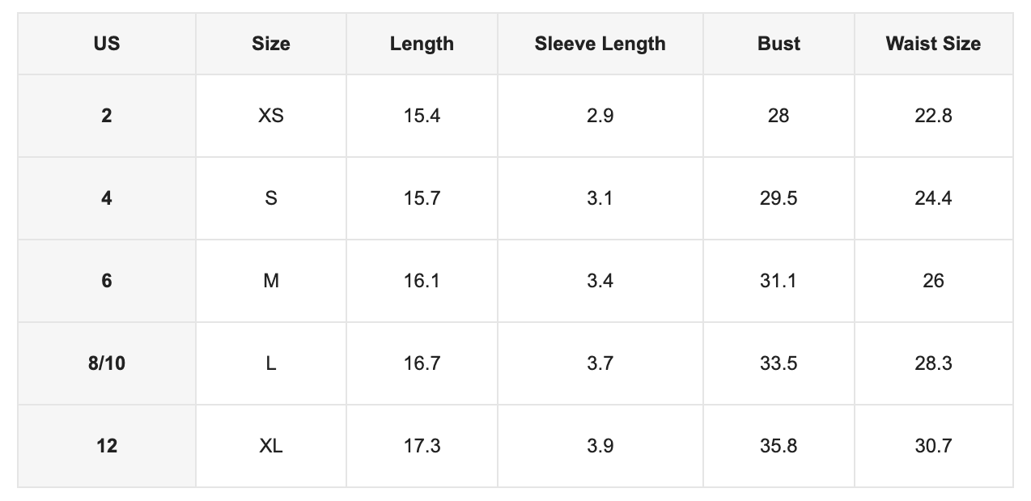Image resolution: width=1031 pixels, height=501 pixels.
Task: Select the Sleeve Length header cell
Action: coord(600,44)
